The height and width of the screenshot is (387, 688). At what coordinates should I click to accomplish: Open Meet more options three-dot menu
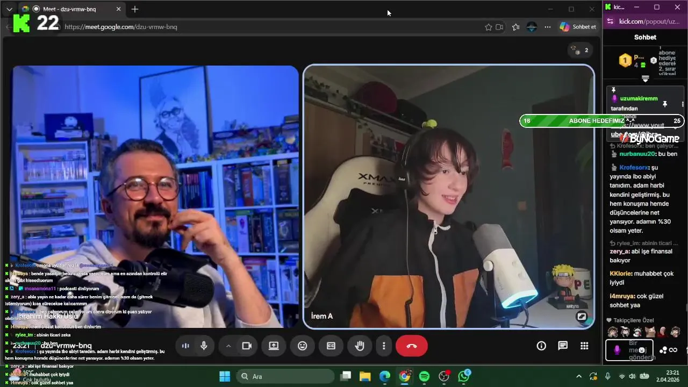click(x=384, y=346)
